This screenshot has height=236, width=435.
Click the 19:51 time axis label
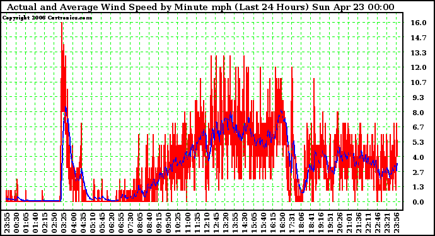tap(330, 223)
